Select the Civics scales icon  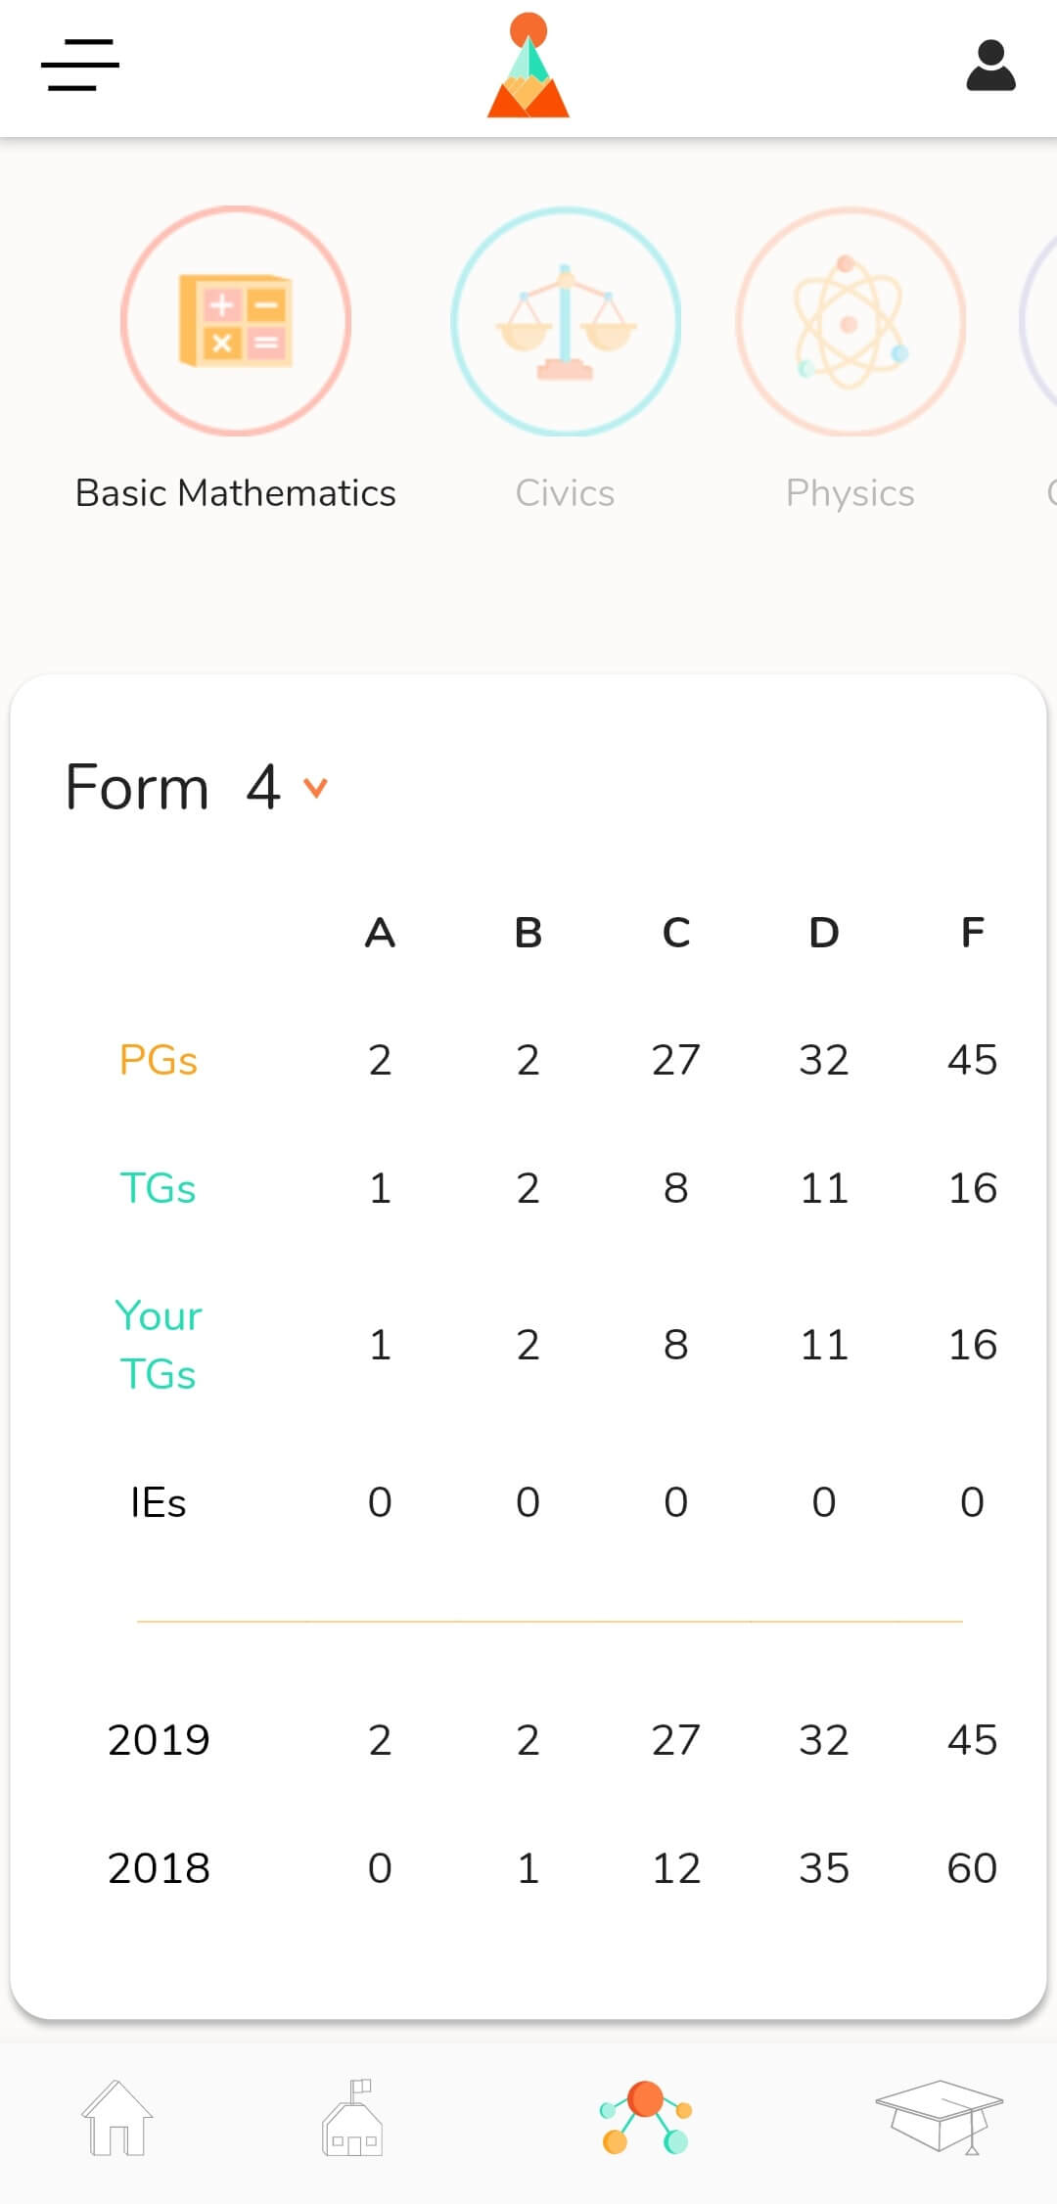[x=566, y=321]
